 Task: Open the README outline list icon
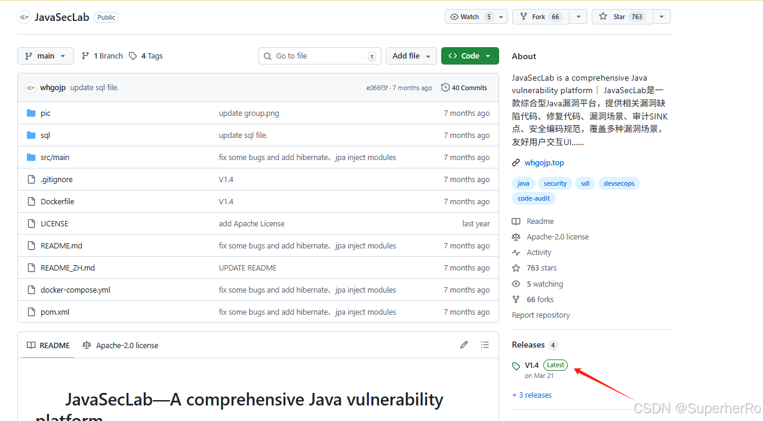485,345
